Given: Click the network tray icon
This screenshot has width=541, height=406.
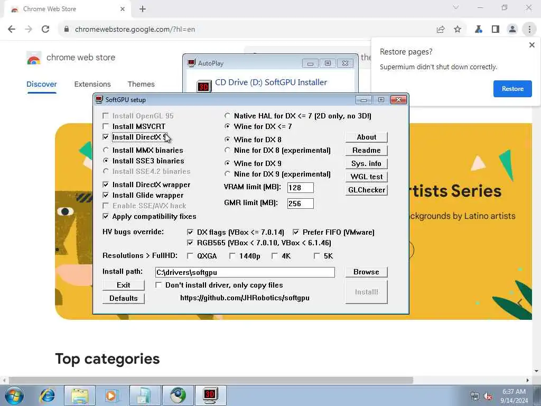Looking at the screenshot, I should coord(475,396).
